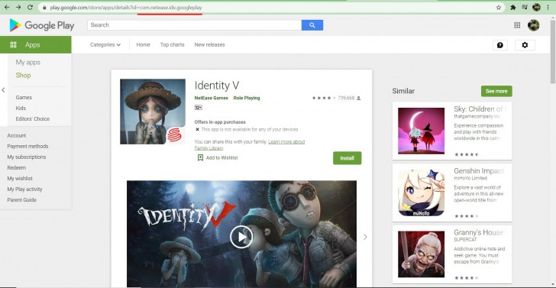Click the browser forward arrow
This screenshot has height=288, width=556.
click(18, 7)
